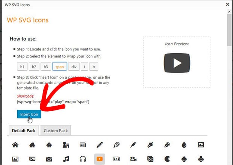Click the orange 'WP SVG Icons' heading
The image size is (233, 165).
coord(28,20)
